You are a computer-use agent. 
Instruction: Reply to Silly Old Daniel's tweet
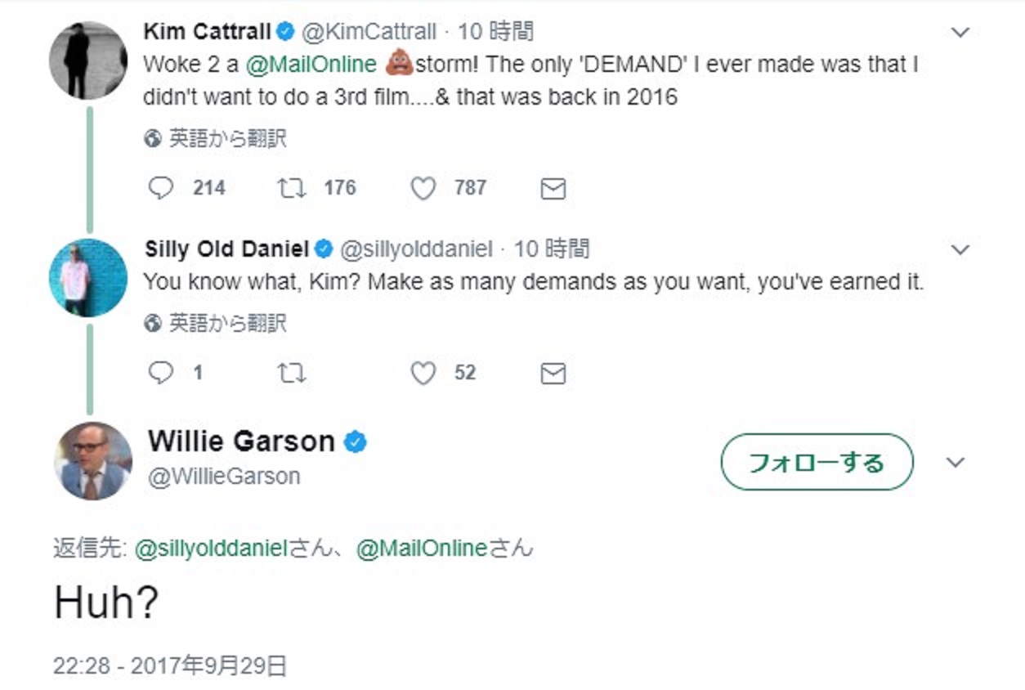(x=161, y=374)
